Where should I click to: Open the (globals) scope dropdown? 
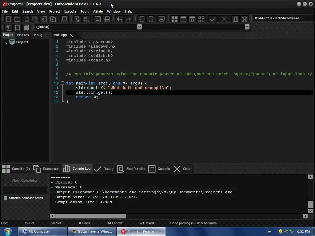[139, 27]
